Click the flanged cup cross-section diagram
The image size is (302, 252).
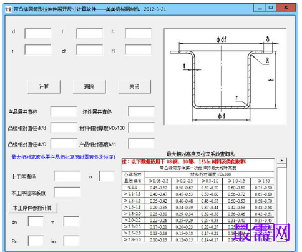pyautogui.click(x=225, y=77)
